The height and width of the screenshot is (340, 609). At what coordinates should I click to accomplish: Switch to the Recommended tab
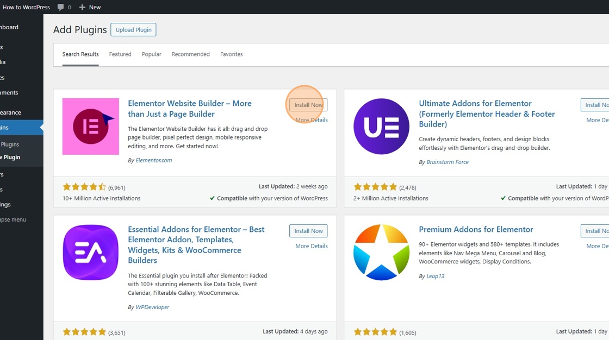pos(191,54)
